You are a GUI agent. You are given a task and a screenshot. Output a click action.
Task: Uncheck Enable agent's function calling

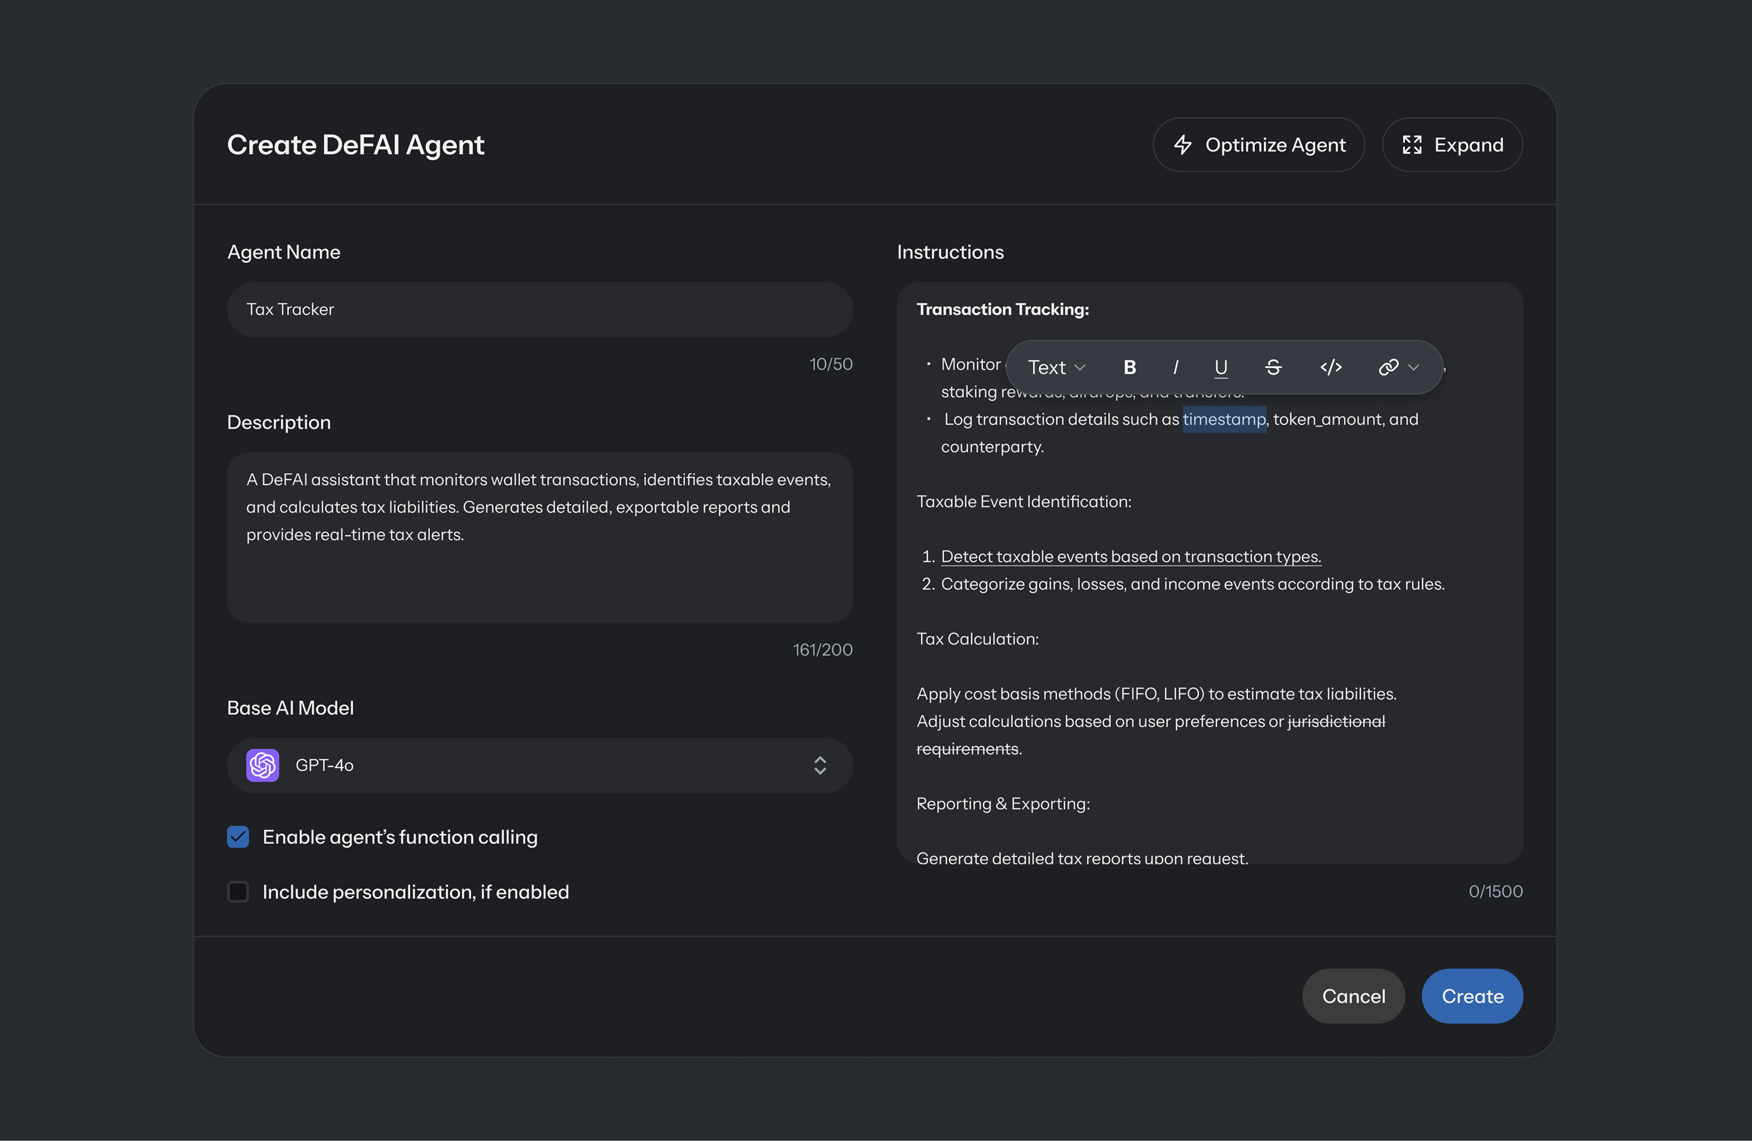point(238,837)
